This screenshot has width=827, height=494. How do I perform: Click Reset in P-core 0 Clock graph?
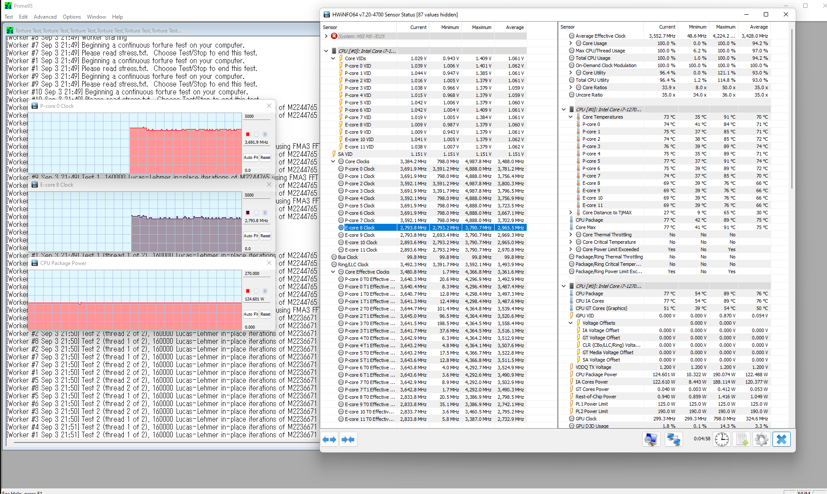[265, 158]
